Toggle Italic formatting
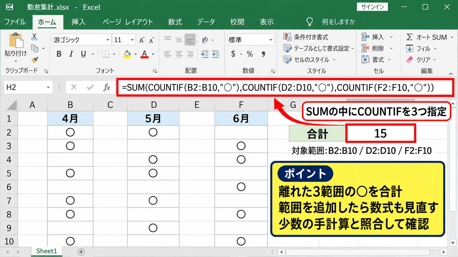This screenshot has height=257, width=458. coord(71,54)
